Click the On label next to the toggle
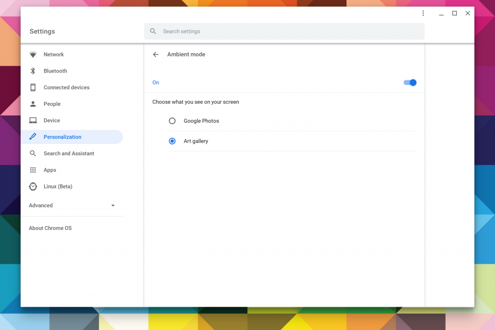Image resolution: width=495 pixels, height=330 pixels. [x=156, y=82]
